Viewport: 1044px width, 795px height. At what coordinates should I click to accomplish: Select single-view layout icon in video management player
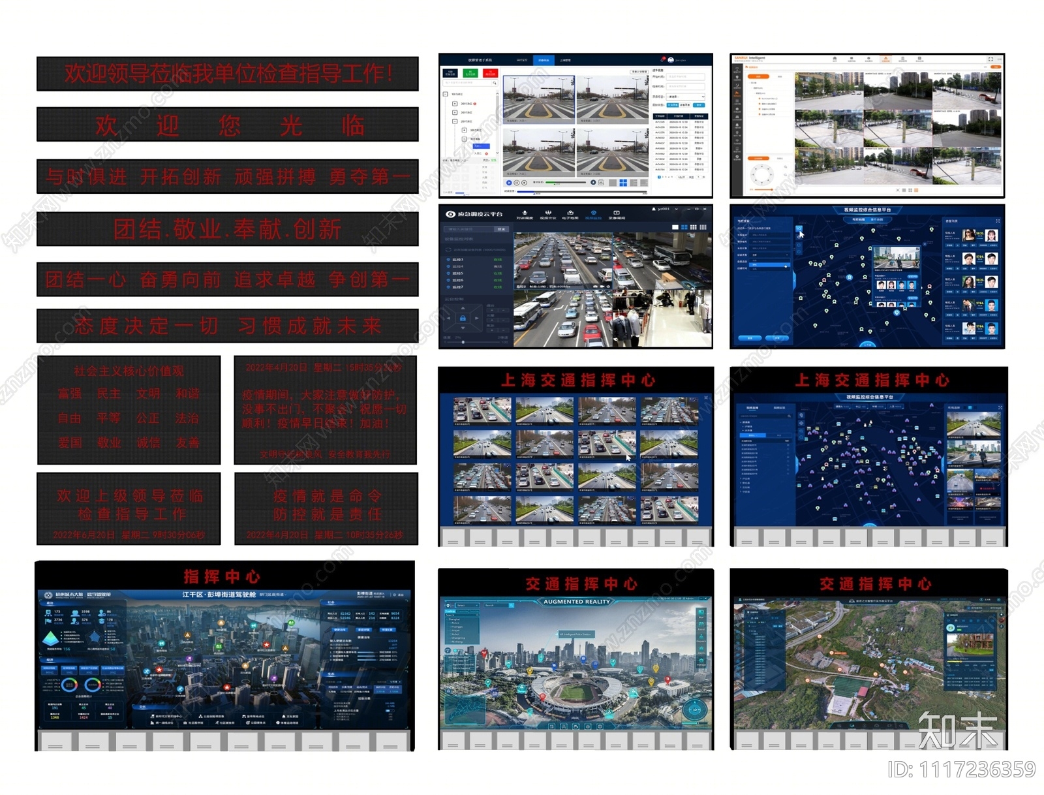click(x=613, y=183)
